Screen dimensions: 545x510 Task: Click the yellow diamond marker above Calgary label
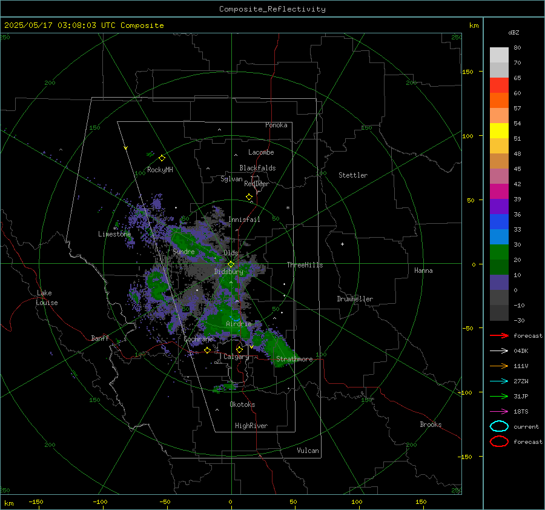click(239, 349)
